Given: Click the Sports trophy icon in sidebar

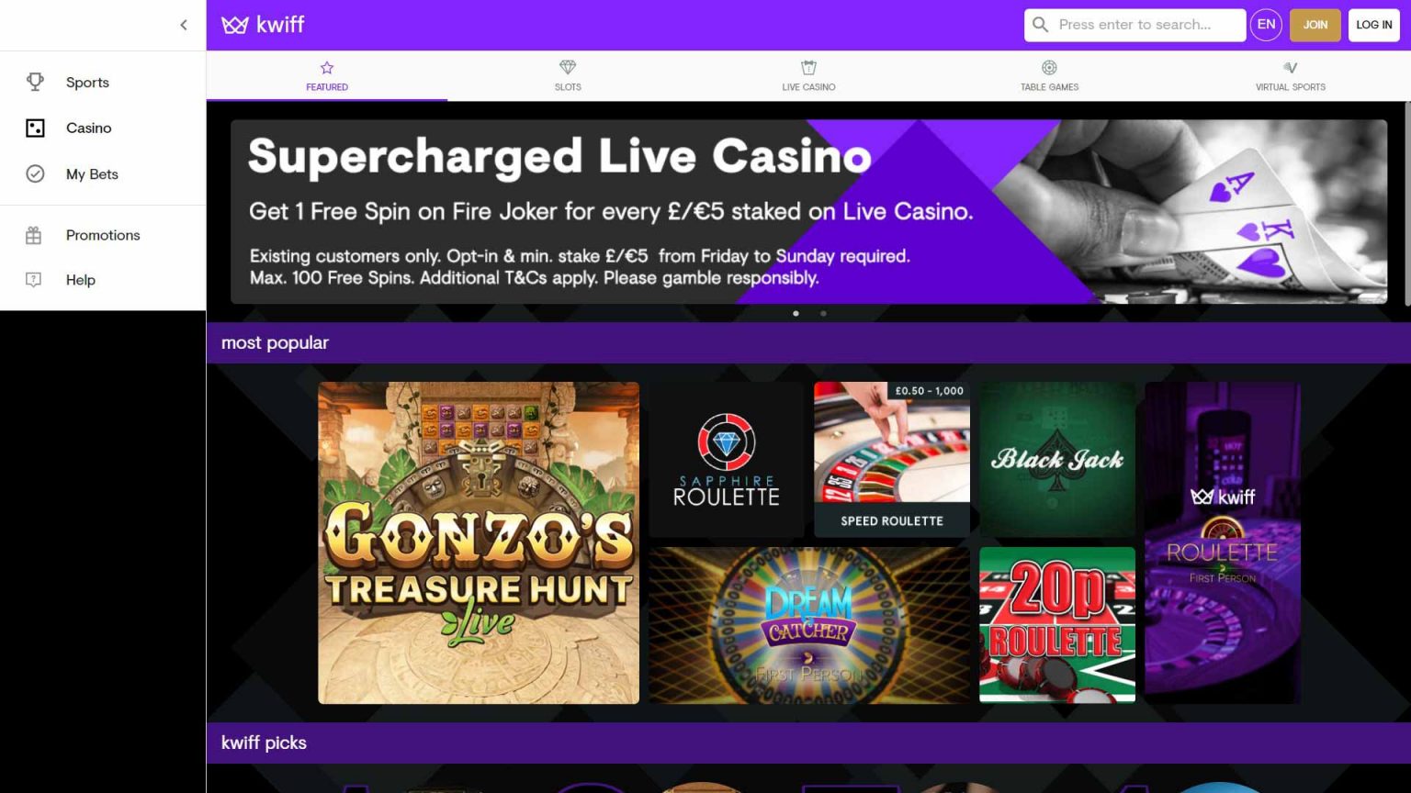Looking at the screenshot, I should (x=35, y=82).
